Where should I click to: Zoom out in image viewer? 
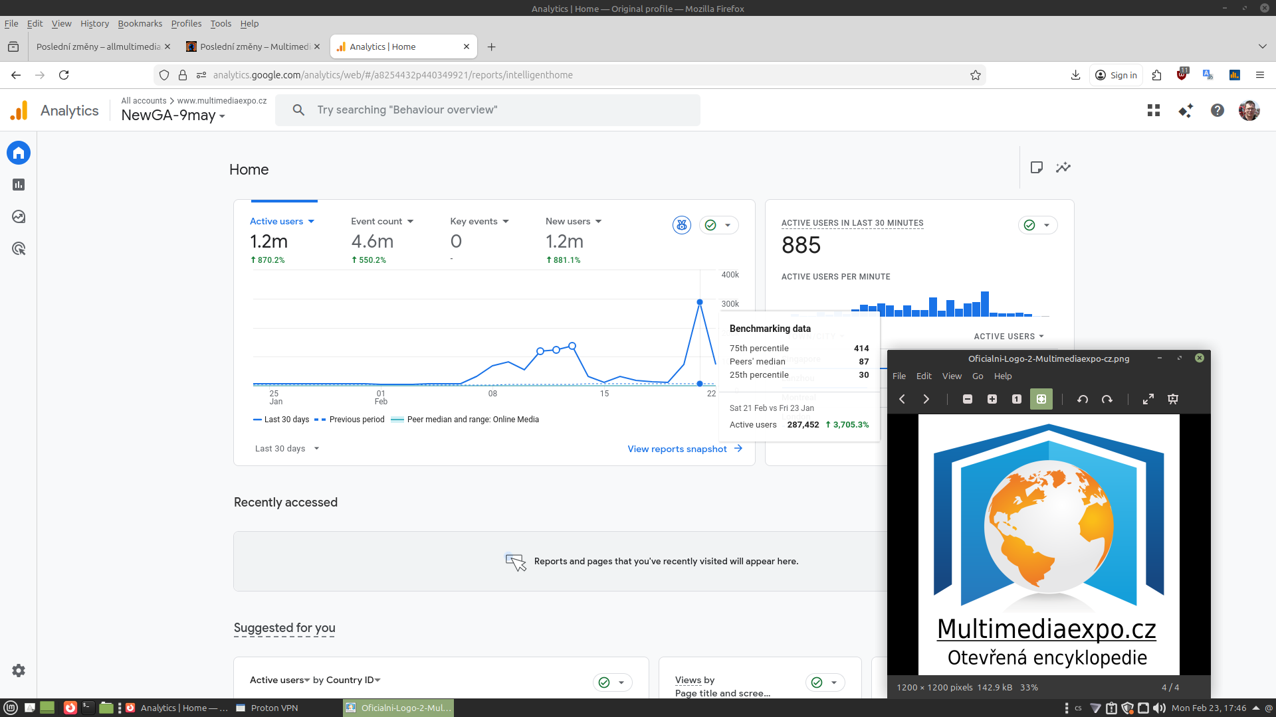pyautogui.click(x=968, y=399)
